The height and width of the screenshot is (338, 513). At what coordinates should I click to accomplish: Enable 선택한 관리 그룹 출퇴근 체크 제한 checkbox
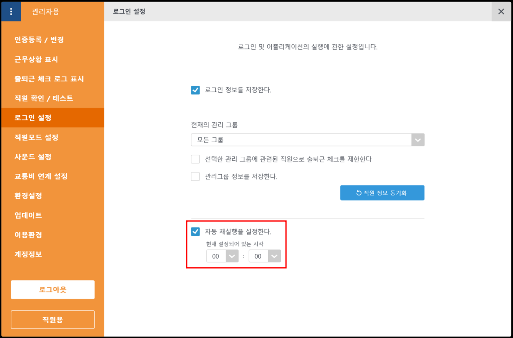195,159
